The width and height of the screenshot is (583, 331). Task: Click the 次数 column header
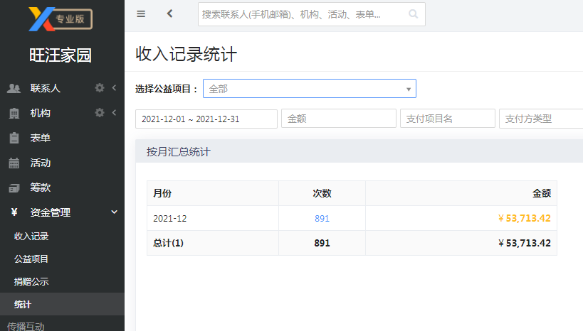[x=322, y=193]
